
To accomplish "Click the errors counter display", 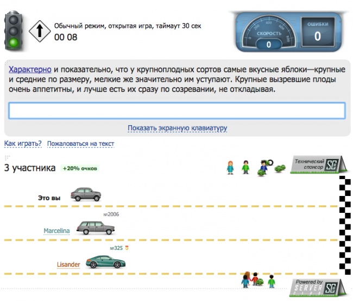I will pos(318,32).
